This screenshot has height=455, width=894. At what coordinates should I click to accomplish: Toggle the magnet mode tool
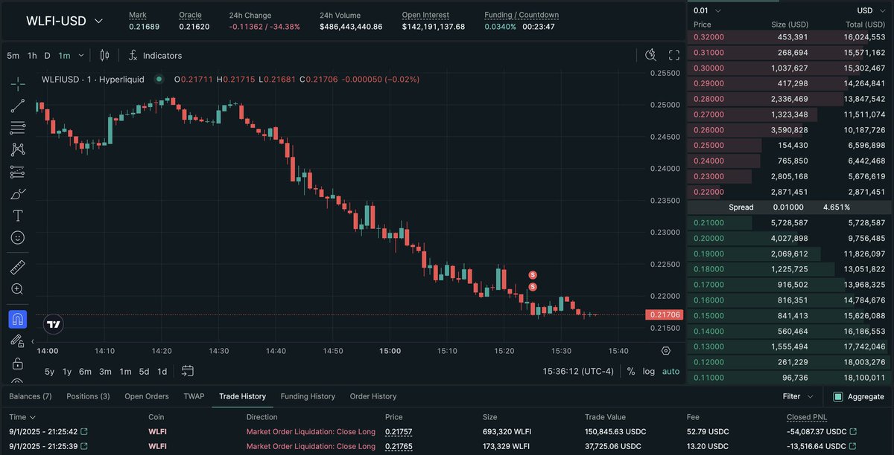(x=18, y=319)
